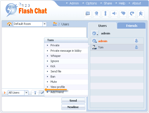Expand admin status dropdown icon
This screenshot has width=149, height=113.
(x=95, y=33)
